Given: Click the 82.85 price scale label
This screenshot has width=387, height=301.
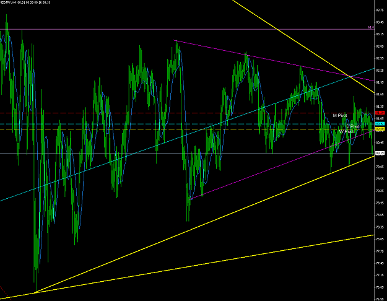Looking at the screenshot, I should click(380, 46).
